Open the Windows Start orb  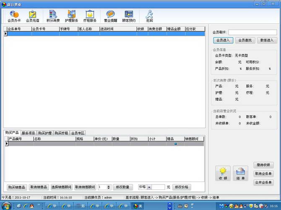(6, 206)
